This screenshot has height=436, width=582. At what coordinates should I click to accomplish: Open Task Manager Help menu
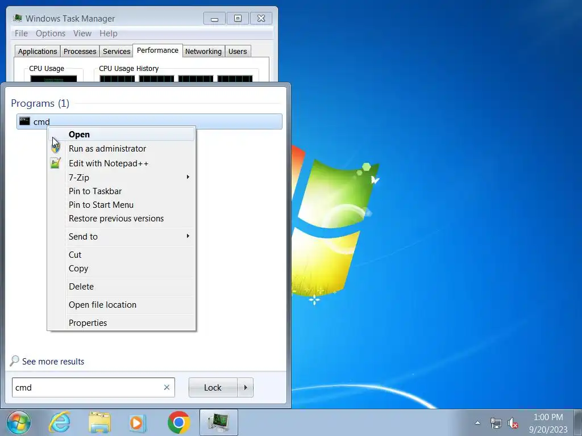(x=109, y=33)
